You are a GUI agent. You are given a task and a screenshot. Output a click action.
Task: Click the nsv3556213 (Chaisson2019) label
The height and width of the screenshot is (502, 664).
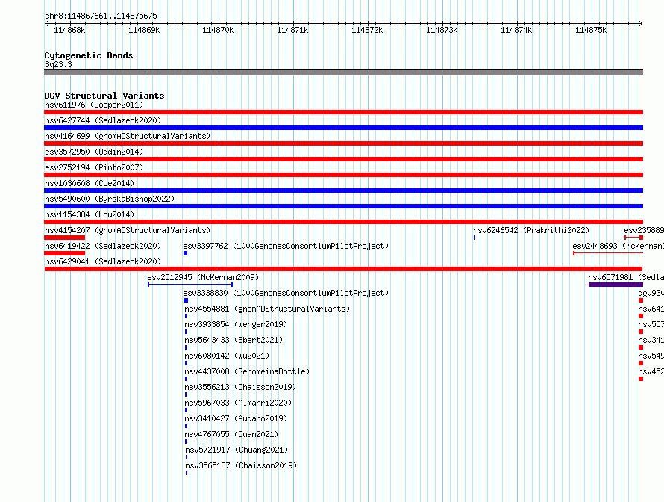click(x=240, y=387)
